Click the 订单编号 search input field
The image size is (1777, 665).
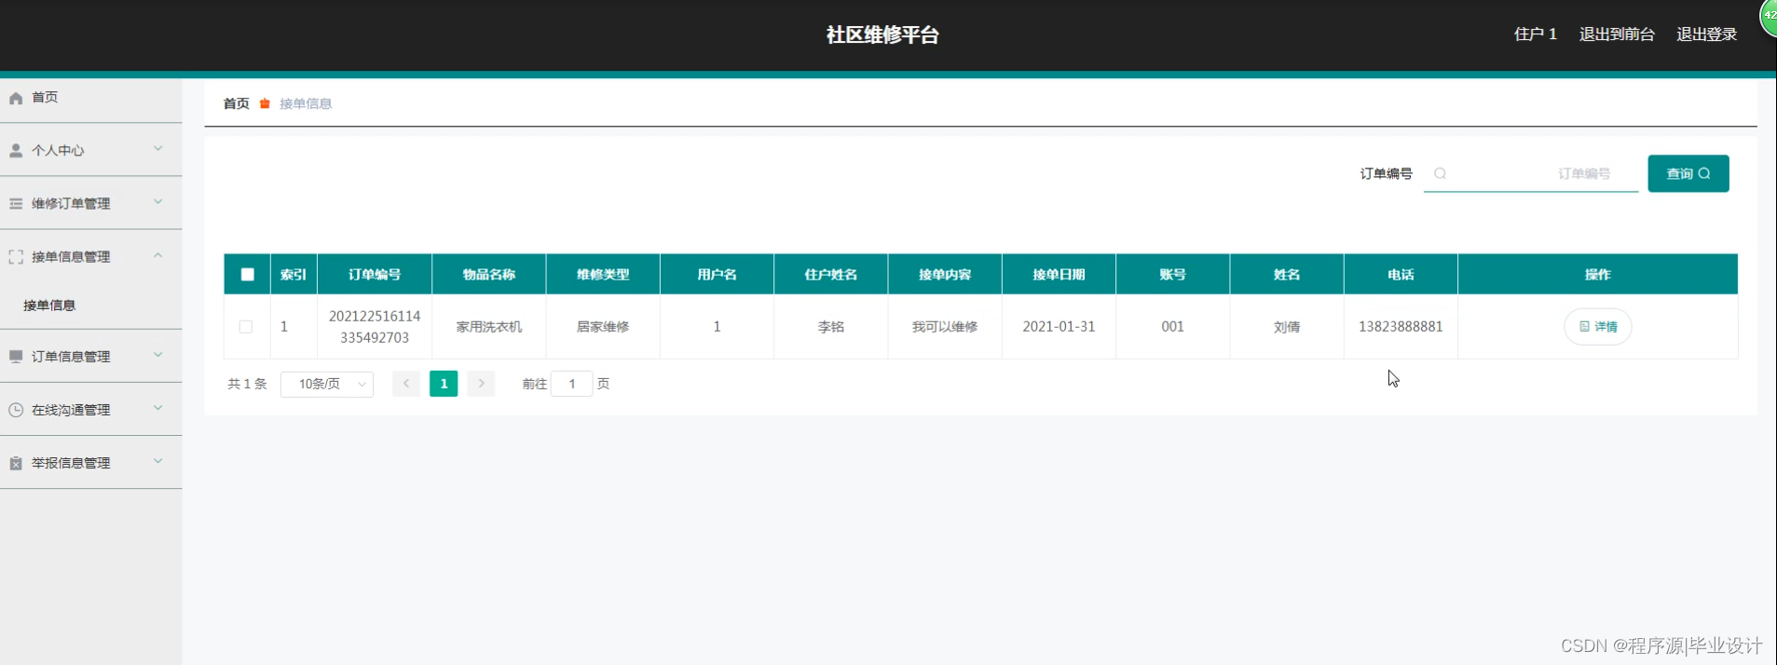[x=1531, y=173]
